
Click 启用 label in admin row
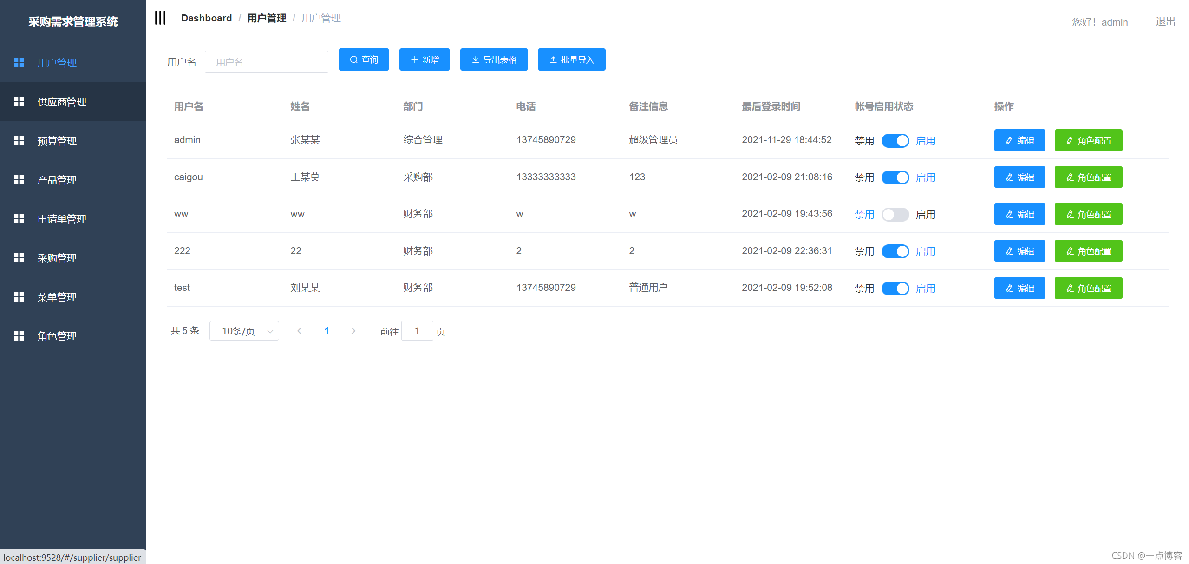[x=926, y=140]
